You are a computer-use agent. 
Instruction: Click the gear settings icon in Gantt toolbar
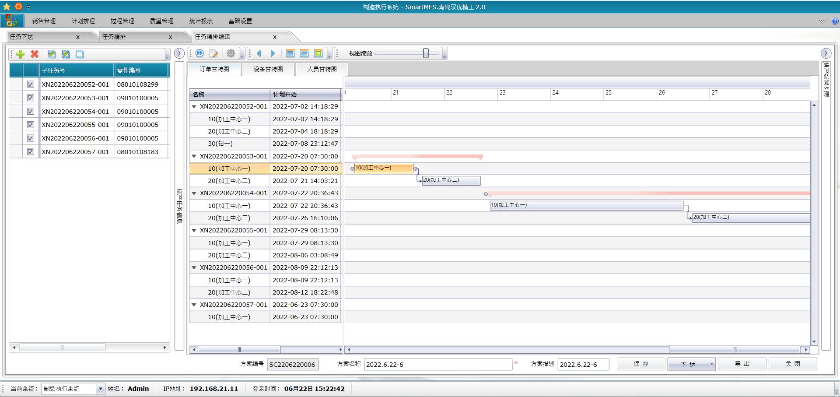tap(231, 53)
